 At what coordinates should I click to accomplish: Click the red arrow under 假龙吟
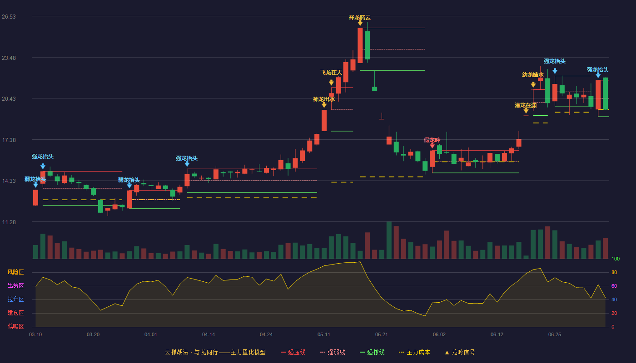[432, 145]
